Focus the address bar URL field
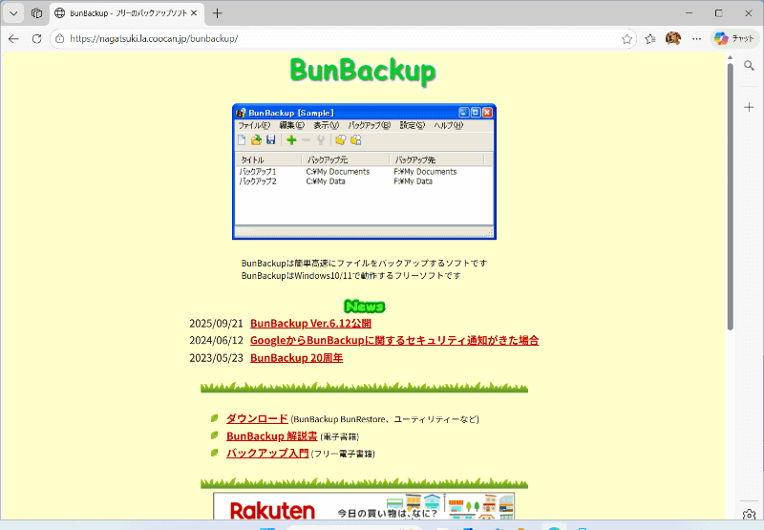The height and width of the screenshot is (530, 764). click(x=341, y=39)
